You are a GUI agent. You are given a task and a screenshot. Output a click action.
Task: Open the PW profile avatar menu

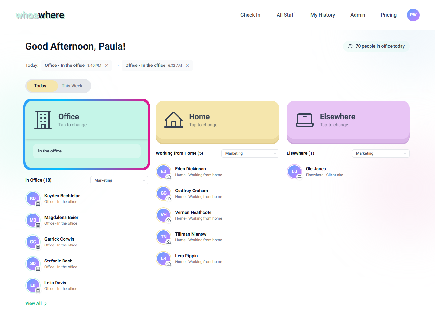point(413,15)
